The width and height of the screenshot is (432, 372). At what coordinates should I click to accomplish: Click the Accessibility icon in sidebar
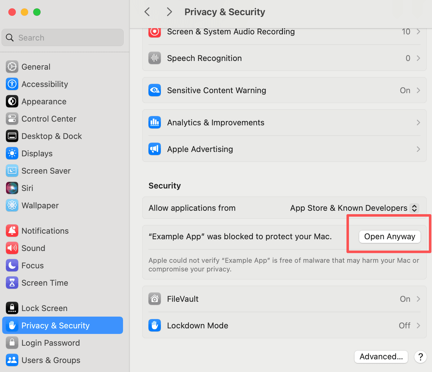[12, 84]
